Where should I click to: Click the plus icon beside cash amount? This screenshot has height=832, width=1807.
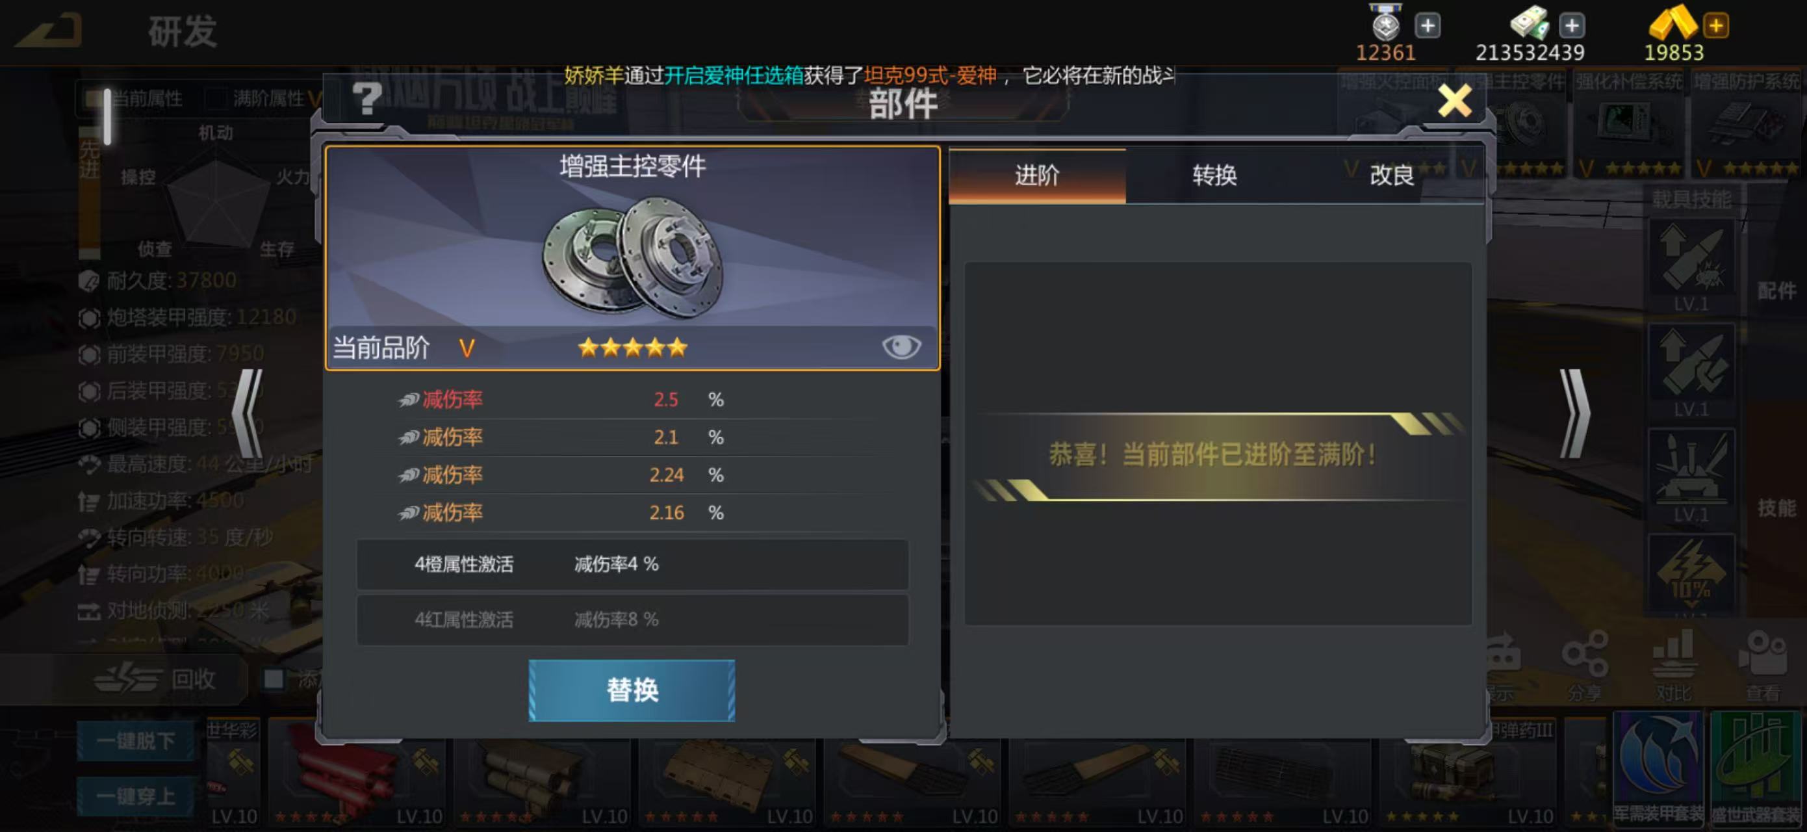pyautogui.click(x=1572, y=26)
